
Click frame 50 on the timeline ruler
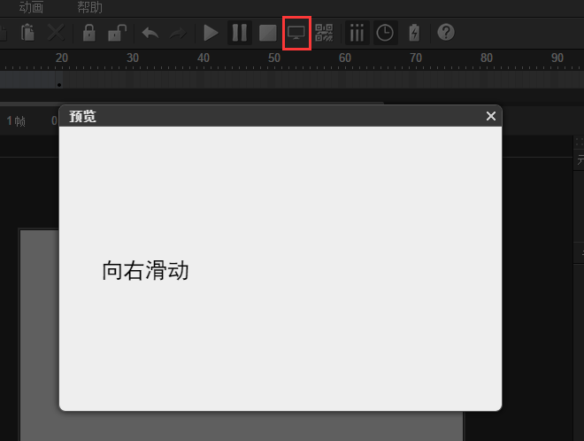point(274,58)
